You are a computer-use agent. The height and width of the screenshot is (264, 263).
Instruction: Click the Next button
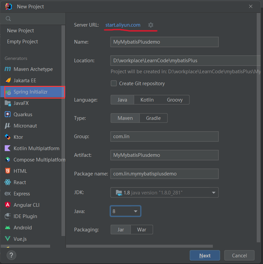(x=205, y=255)
